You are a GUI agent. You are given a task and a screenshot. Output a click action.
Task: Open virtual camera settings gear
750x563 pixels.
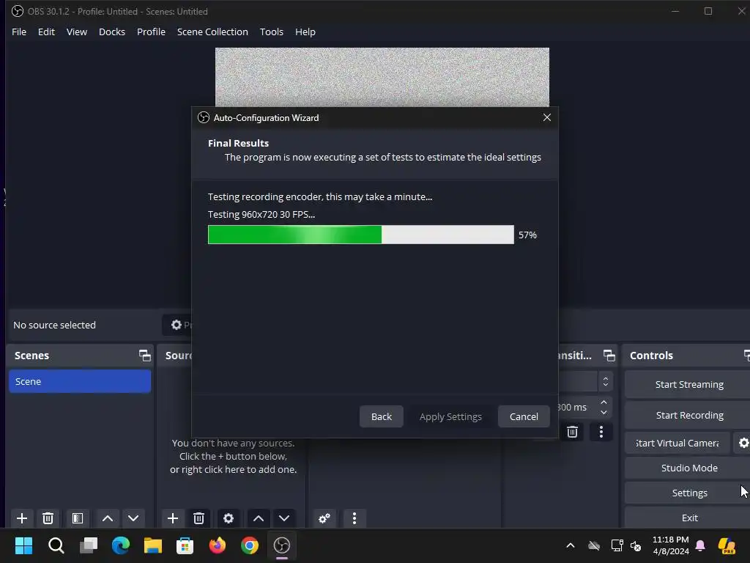(743, 443)
